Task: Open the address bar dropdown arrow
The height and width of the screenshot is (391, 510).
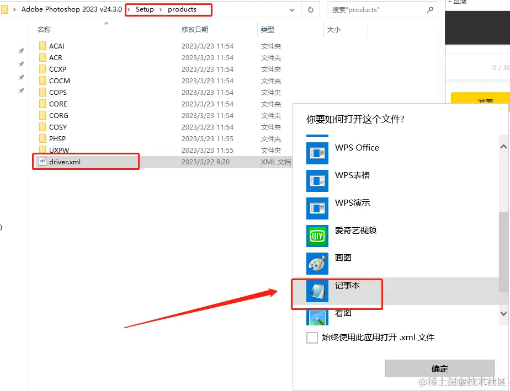Action: [293, 9]
